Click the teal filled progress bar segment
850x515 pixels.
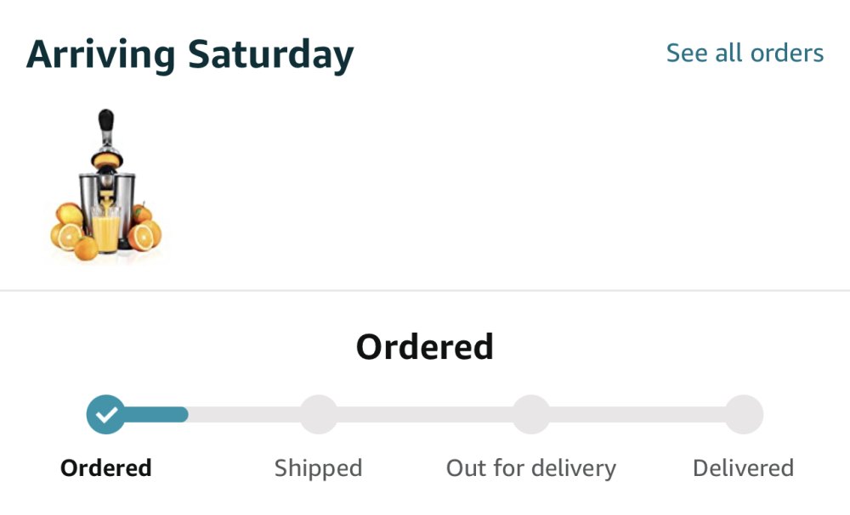156,414
